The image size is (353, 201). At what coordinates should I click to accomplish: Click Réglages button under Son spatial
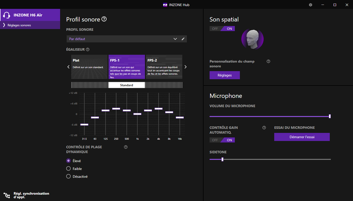(225, 75)
